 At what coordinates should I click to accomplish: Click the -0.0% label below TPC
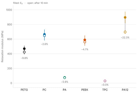(x=105, y=85)
